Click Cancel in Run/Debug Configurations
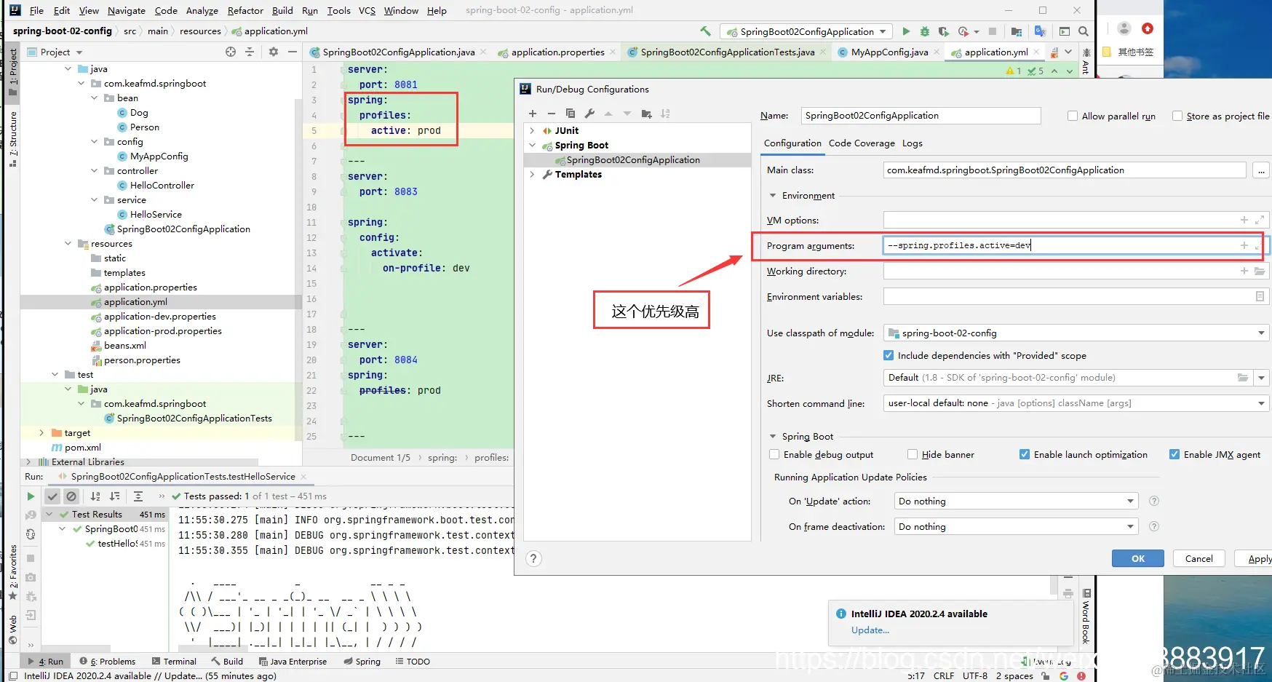Viewport: 1272px width, 682px height. click(x=1199, y=558)
